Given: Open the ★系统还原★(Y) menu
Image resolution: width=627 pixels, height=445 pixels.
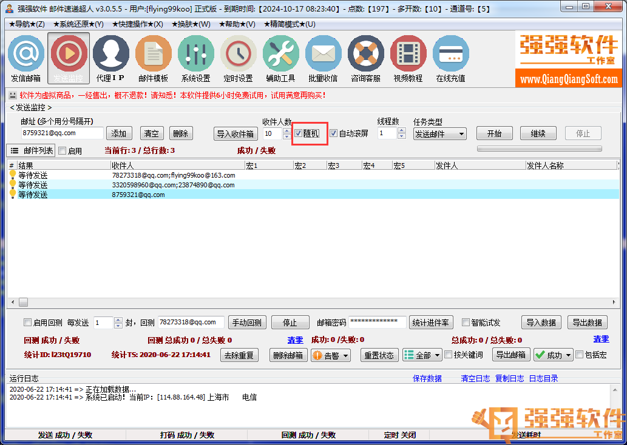Looking at the screenshot, I should click(78, 24).
